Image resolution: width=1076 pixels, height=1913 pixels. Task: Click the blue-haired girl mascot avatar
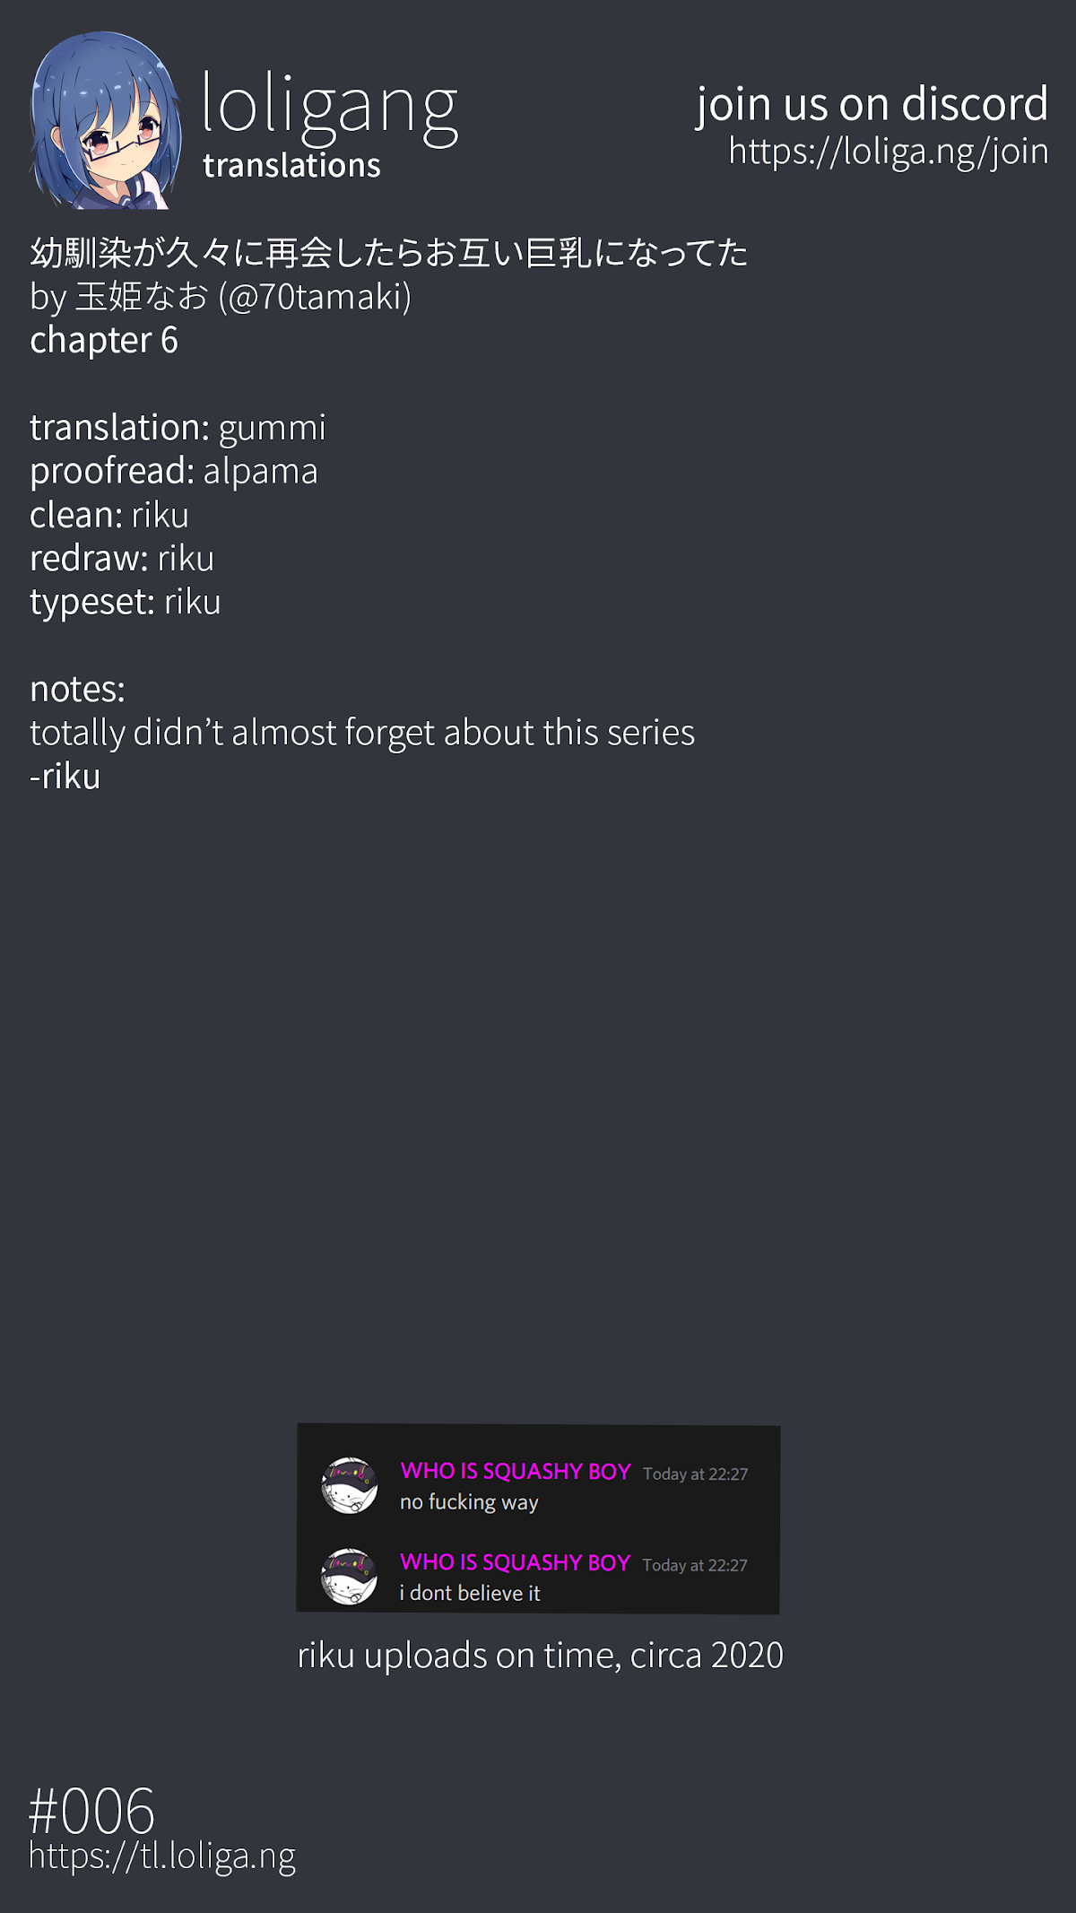click(106, 121)
